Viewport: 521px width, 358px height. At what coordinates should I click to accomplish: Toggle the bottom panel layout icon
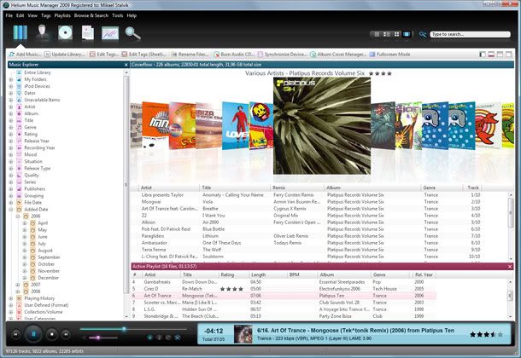click(x=491, y=55)
